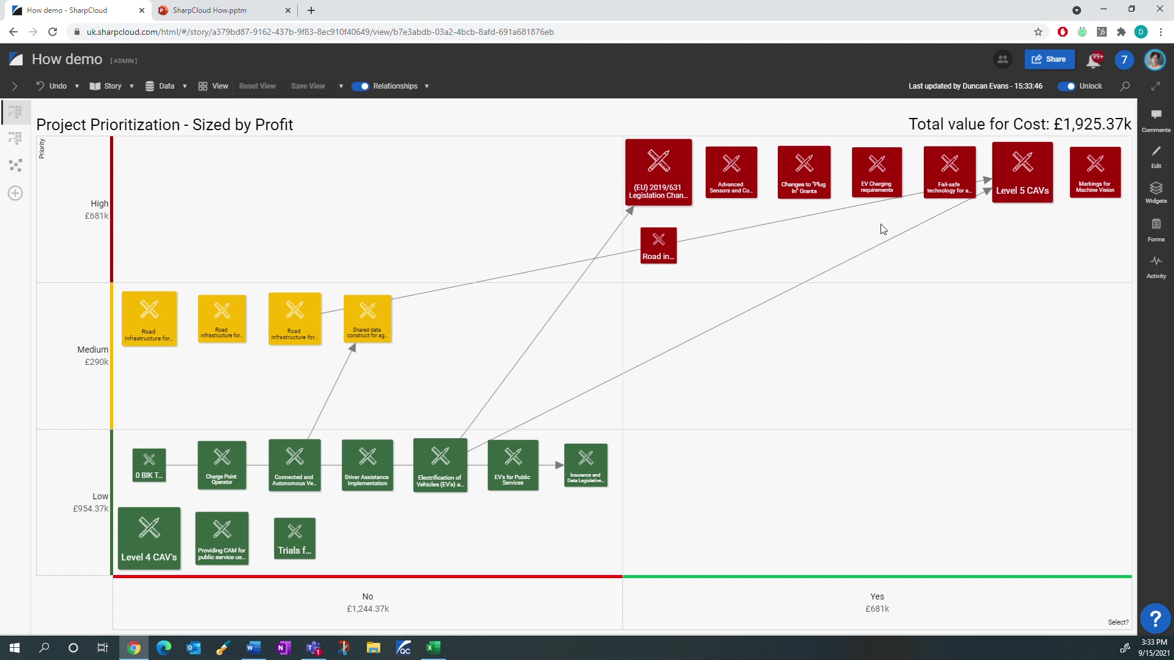Open the Comments panel
Viewport: 1174px width, 660px height.
pyautogui.click(x=1156, y=119)
